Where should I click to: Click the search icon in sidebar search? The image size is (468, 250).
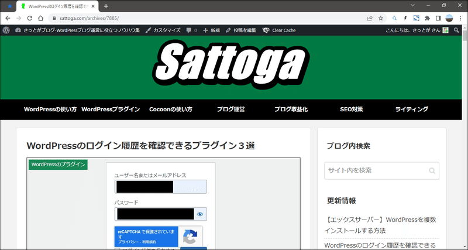pyautogui.click(x=432, y=171)
